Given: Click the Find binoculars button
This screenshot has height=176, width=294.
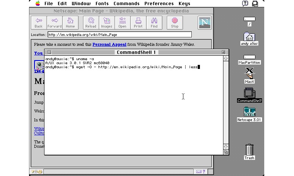Looking at the screenshot, I should [x=154, y=23].
